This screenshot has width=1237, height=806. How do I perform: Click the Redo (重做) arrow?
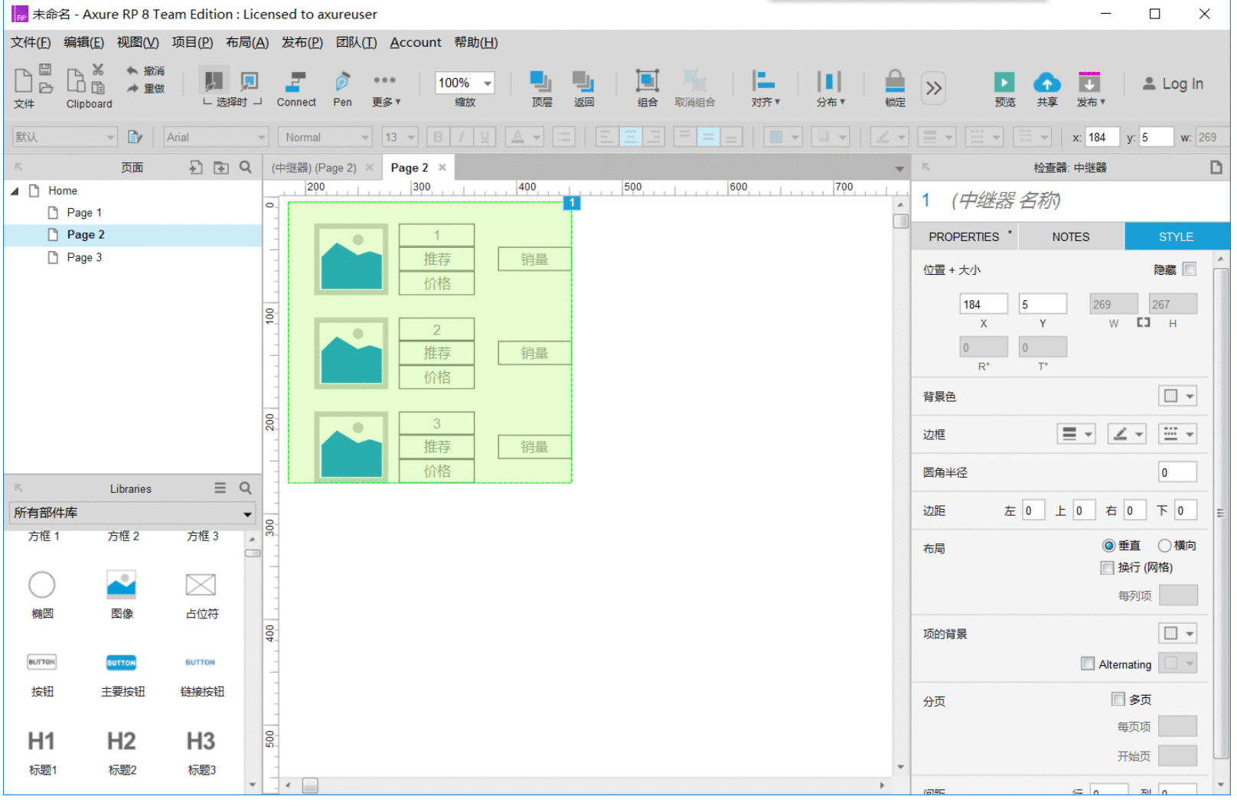(133, 89)
